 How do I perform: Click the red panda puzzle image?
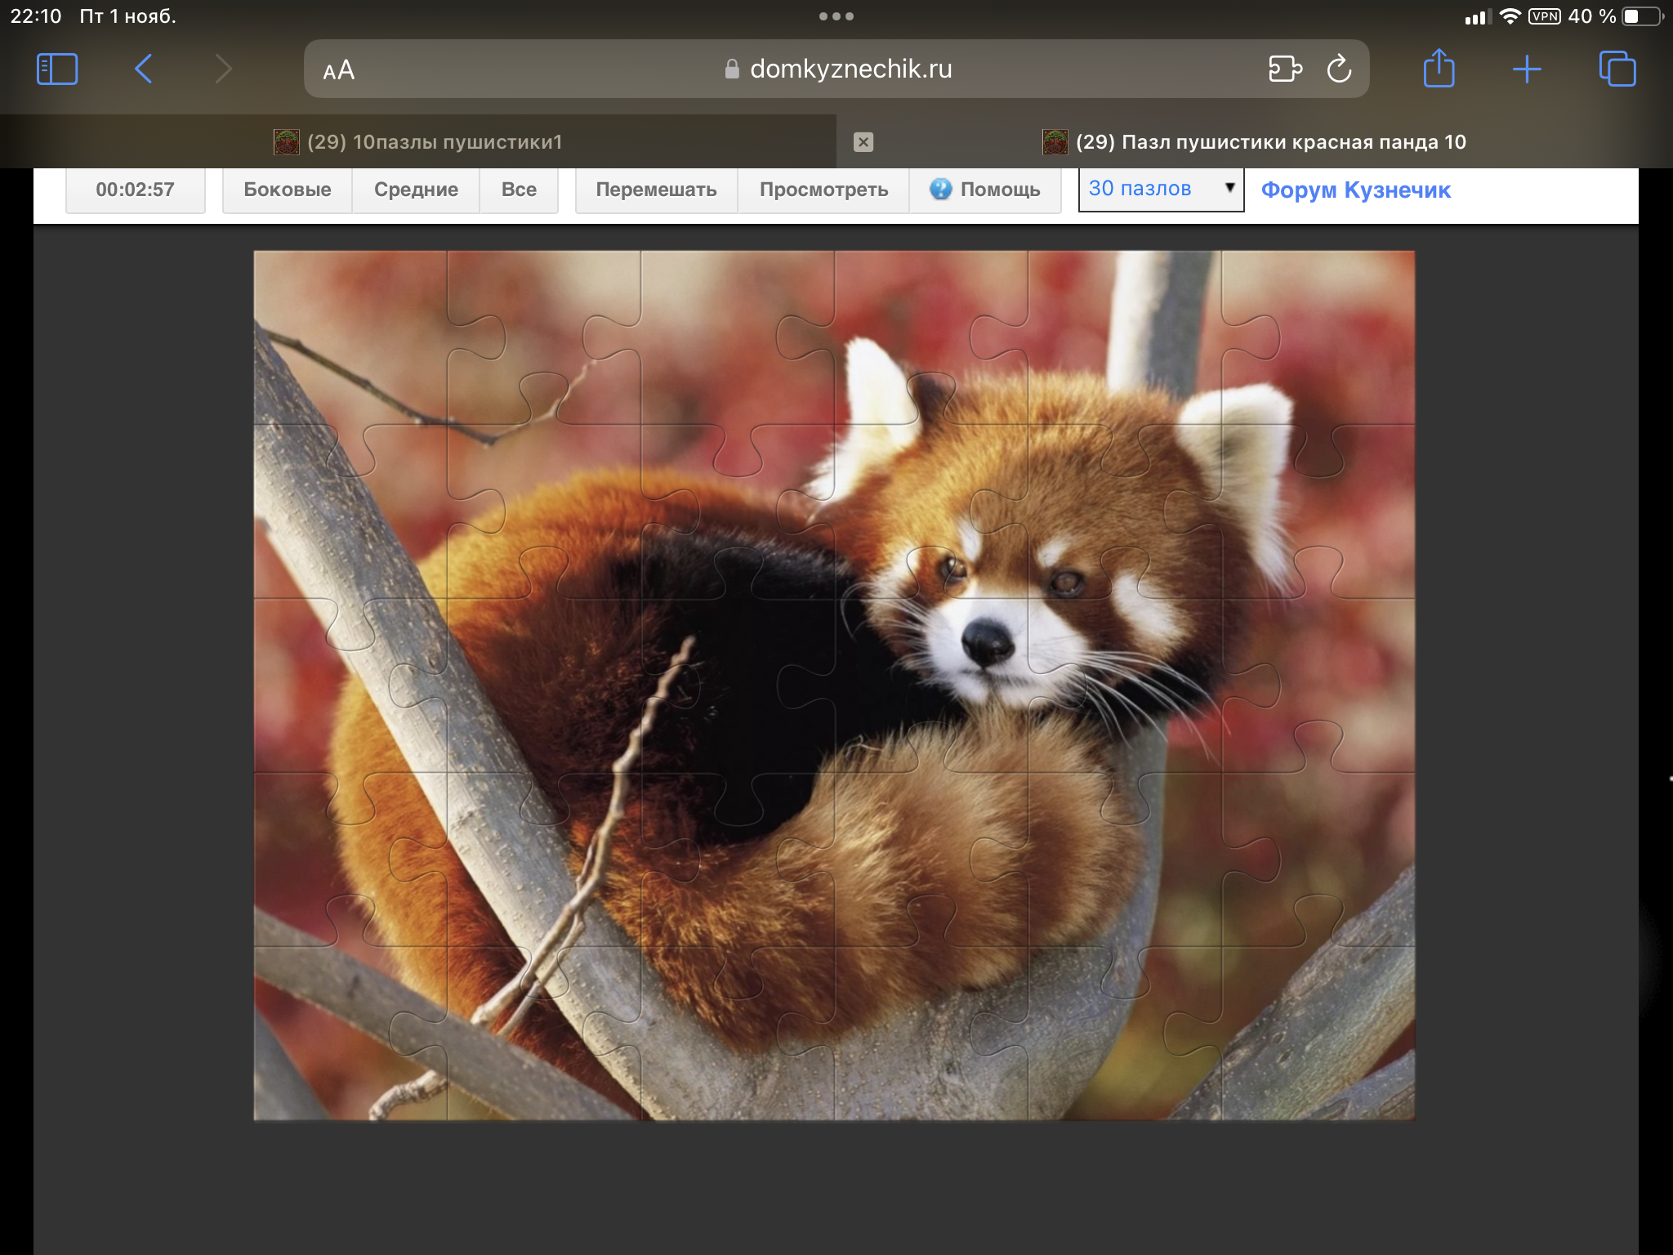[834, 686]
